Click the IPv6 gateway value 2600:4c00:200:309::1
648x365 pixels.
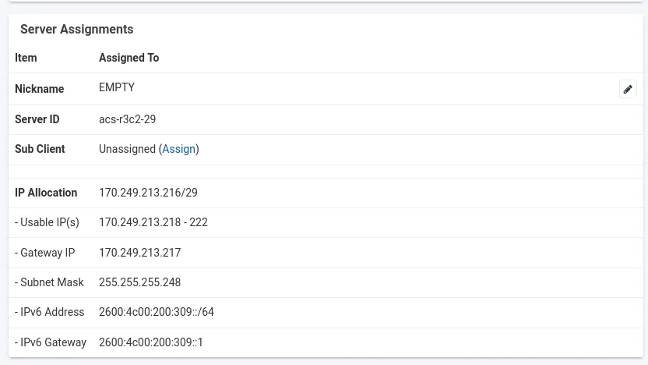(151, 342)
